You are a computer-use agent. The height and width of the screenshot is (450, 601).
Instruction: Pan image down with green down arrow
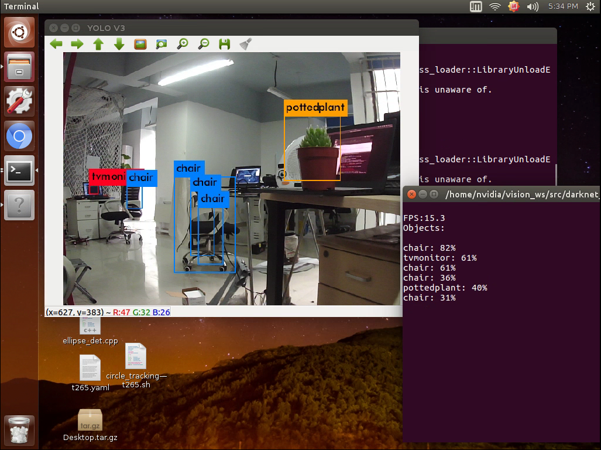pyautogui.click(x=119, y=44)
